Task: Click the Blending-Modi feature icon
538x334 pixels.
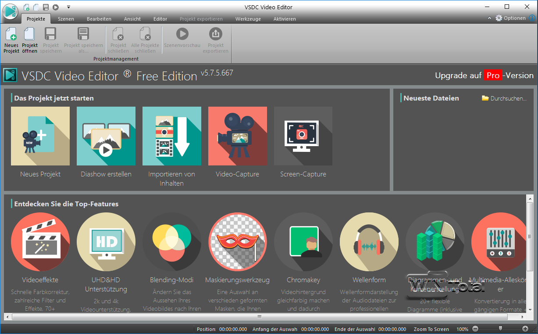Action: 171,242
